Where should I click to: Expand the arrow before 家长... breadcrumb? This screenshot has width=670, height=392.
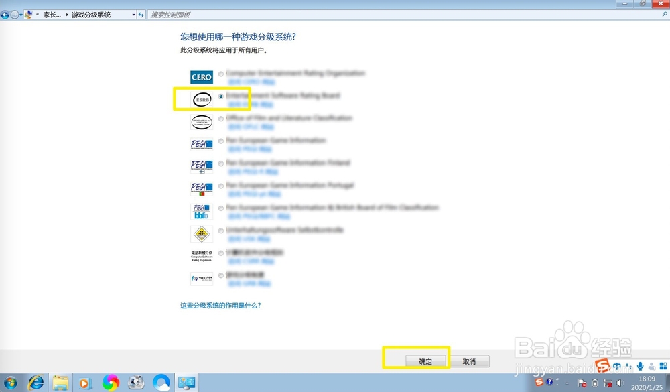(x=38, y=15)
